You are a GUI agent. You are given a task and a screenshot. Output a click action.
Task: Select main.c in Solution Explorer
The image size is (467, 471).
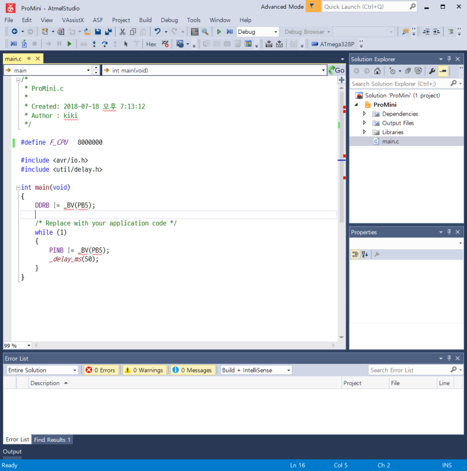[x=390, y=141]
